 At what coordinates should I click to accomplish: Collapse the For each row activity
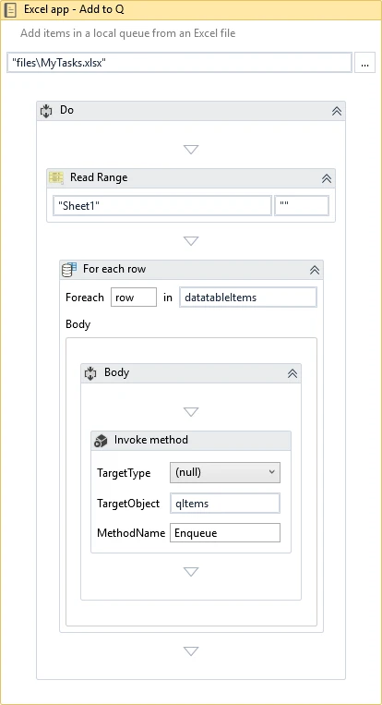click(315, 270)
